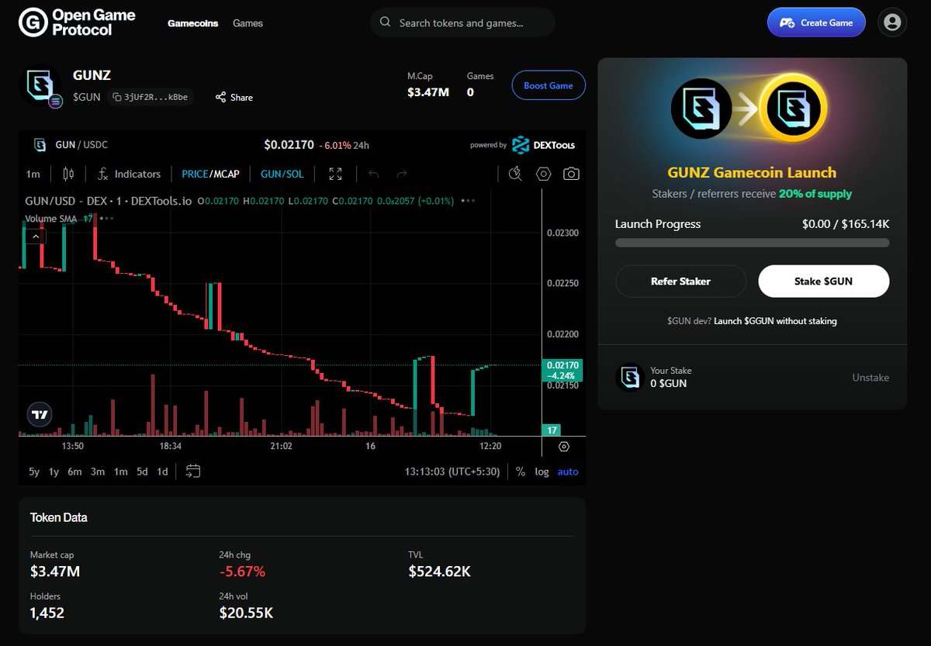Screen dimensions: 931x646
Task: Open the search tokens and games field
Action: pyautogui.click(x=462, y=22)
